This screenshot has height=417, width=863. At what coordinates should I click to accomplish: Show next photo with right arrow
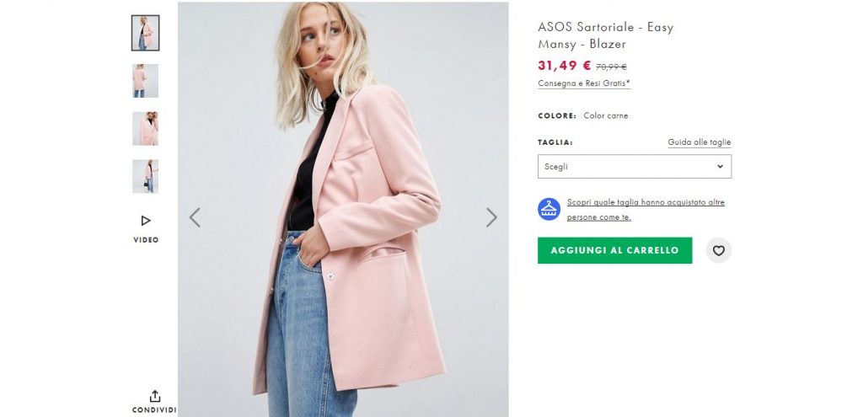[x=491, y=217]
